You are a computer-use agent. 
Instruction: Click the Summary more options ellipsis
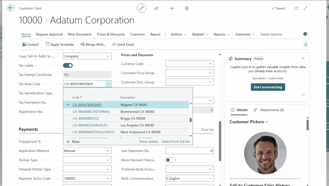tap(303, 95)
